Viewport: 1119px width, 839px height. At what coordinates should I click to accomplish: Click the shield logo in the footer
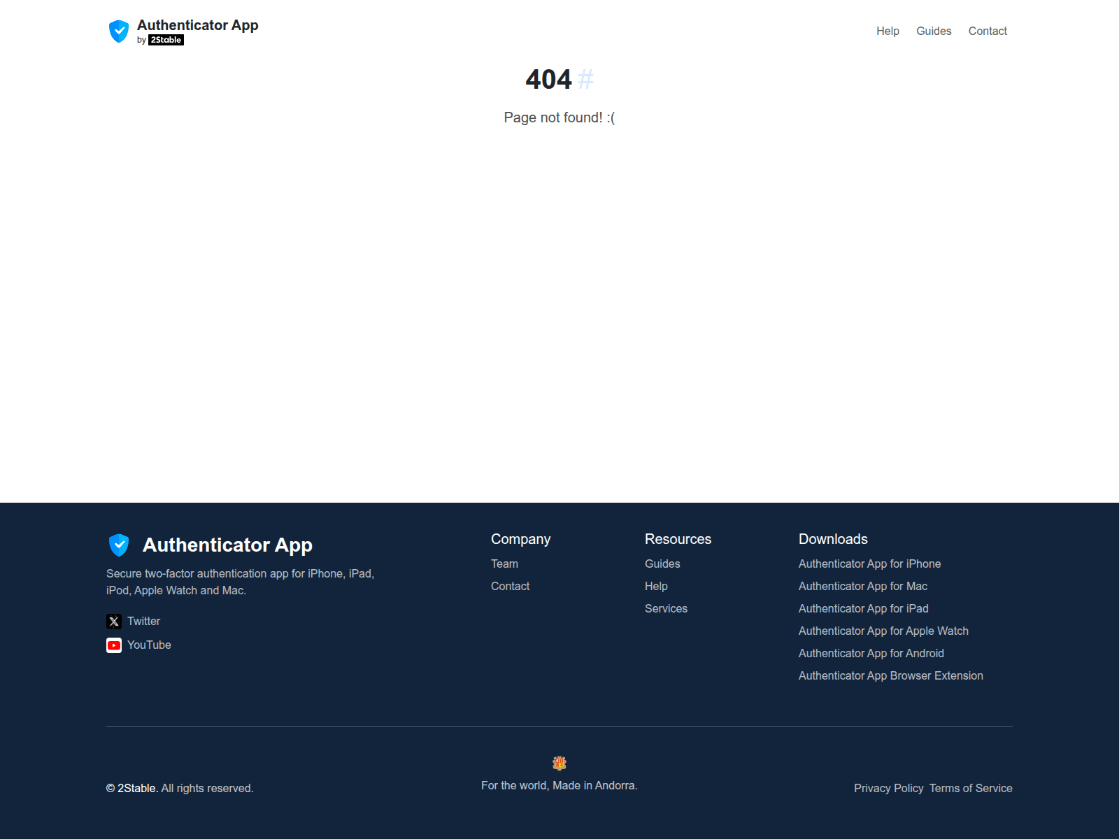click(x=118, y=544)
